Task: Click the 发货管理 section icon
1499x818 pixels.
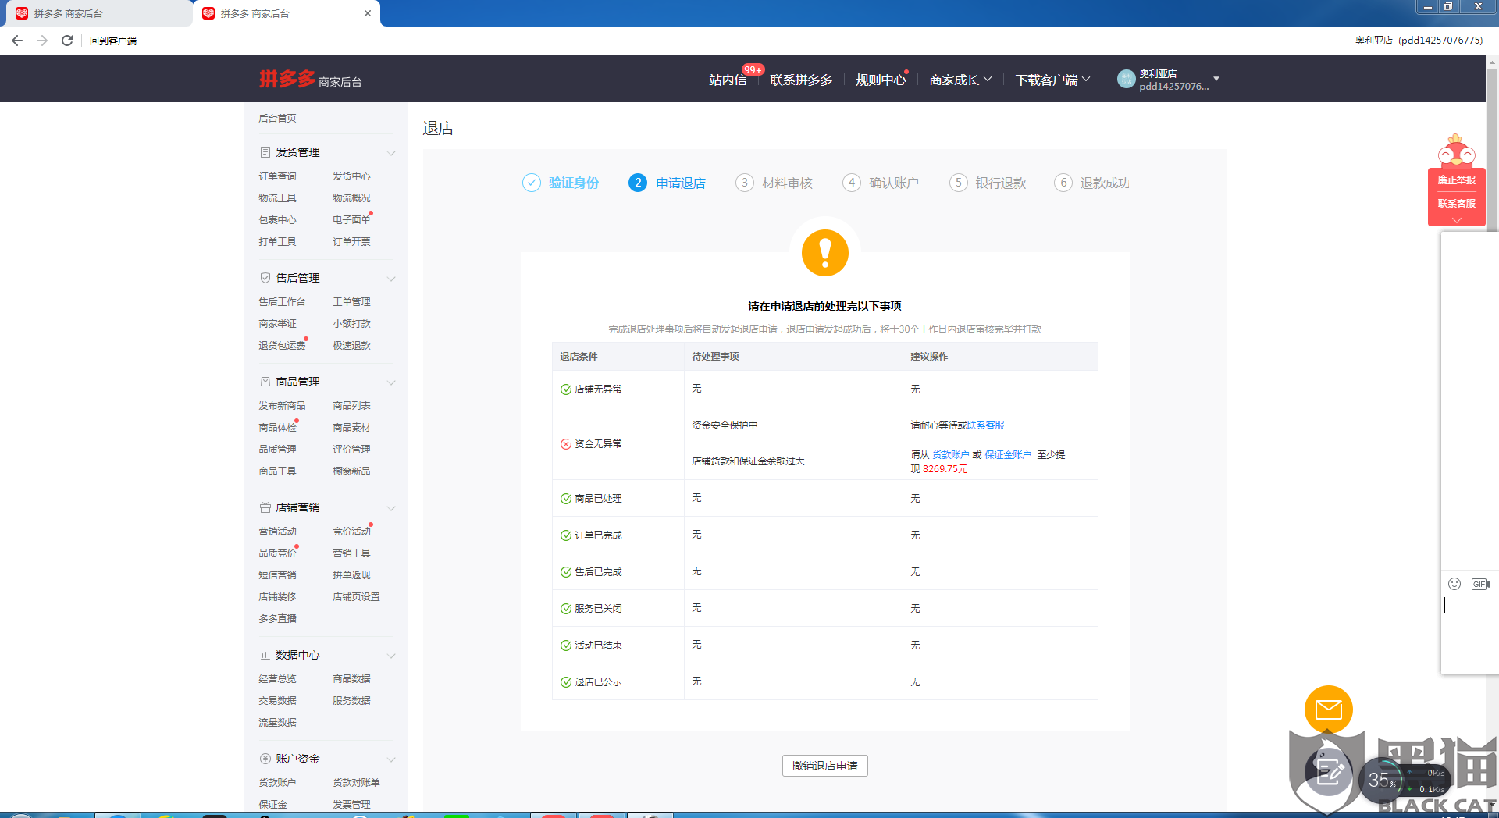Action: [x=265, y=152]
